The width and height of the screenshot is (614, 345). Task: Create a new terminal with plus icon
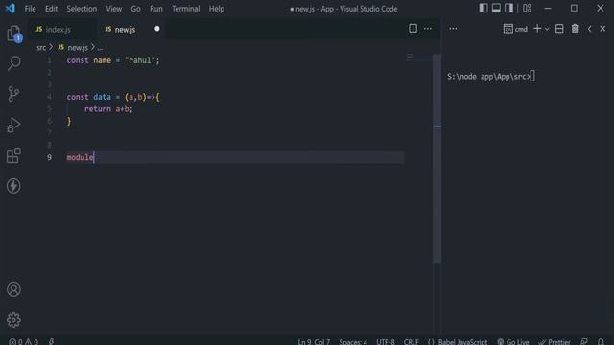537,28
